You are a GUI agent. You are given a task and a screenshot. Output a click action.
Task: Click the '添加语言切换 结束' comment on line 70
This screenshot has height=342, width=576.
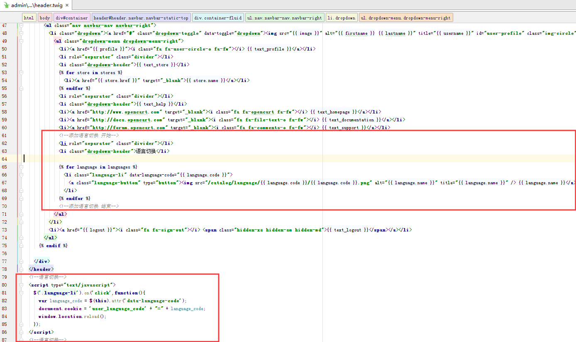point(89,206)
